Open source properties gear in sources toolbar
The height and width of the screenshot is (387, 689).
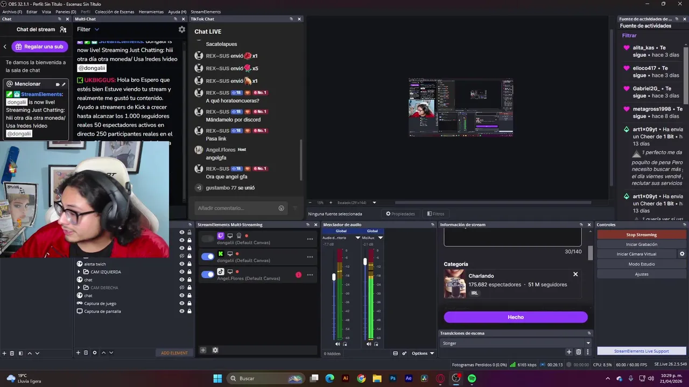pyautogui.click(x=95, y=353)
